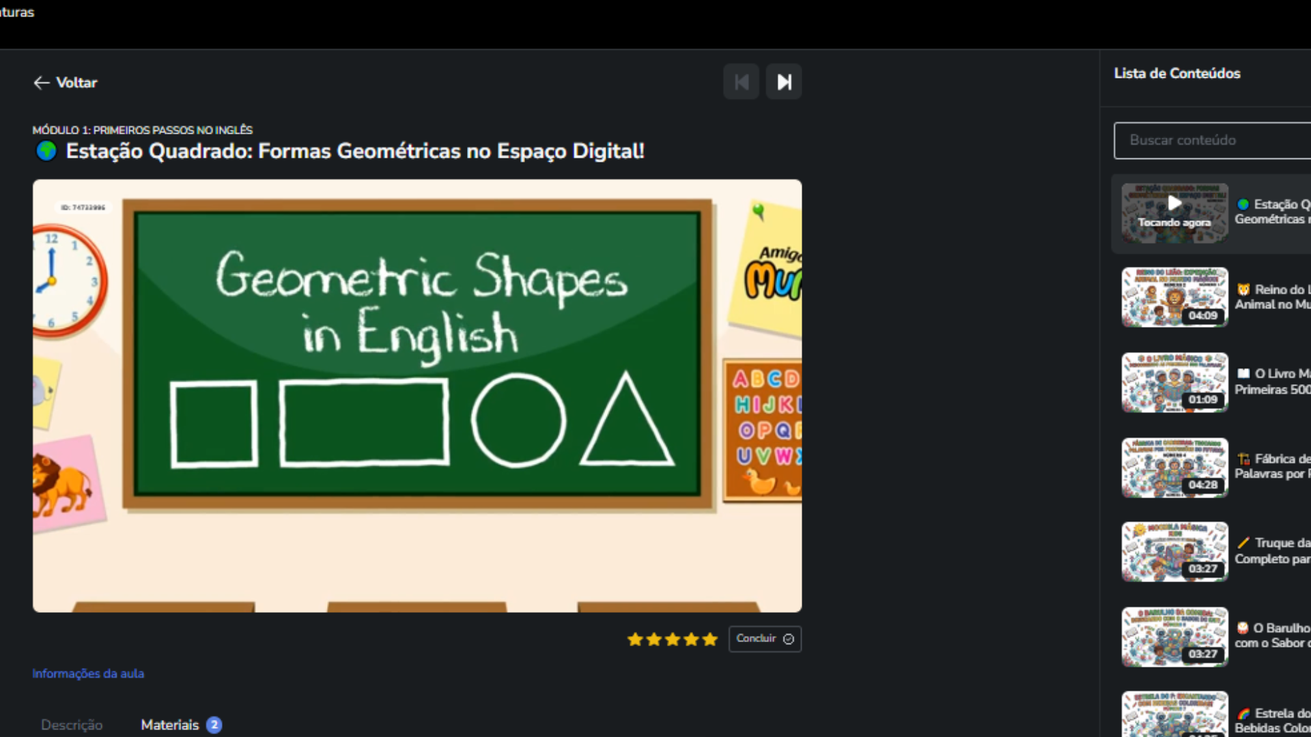This screenshot has width=1311, height=737.
Task: Select the O Barulho list title
Action: [x=1273, y=635]
